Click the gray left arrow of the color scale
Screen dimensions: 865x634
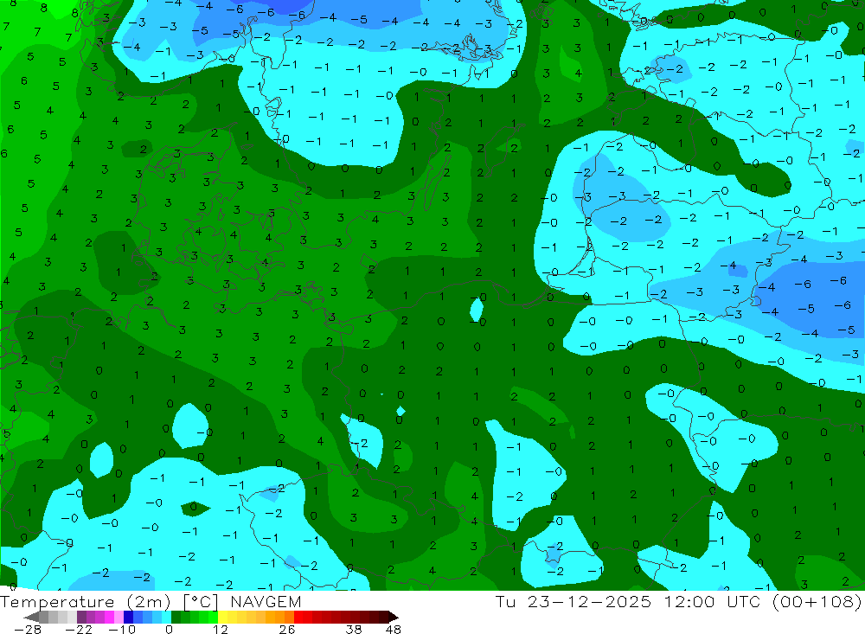click(x=31, y=617)
